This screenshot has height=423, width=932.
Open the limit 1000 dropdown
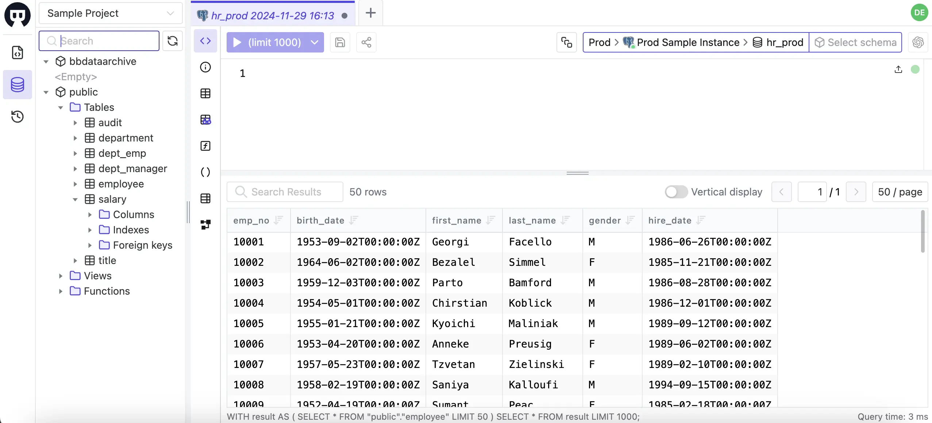point(314,42)
